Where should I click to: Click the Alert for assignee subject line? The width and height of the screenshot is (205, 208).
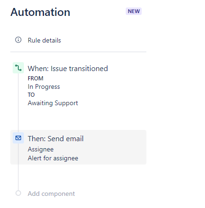tap(53, 158)
